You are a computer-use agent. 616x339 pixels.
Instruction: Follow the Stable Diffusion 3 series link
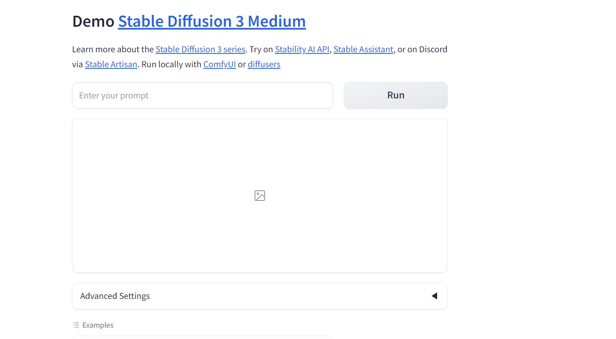click(200, 49)
